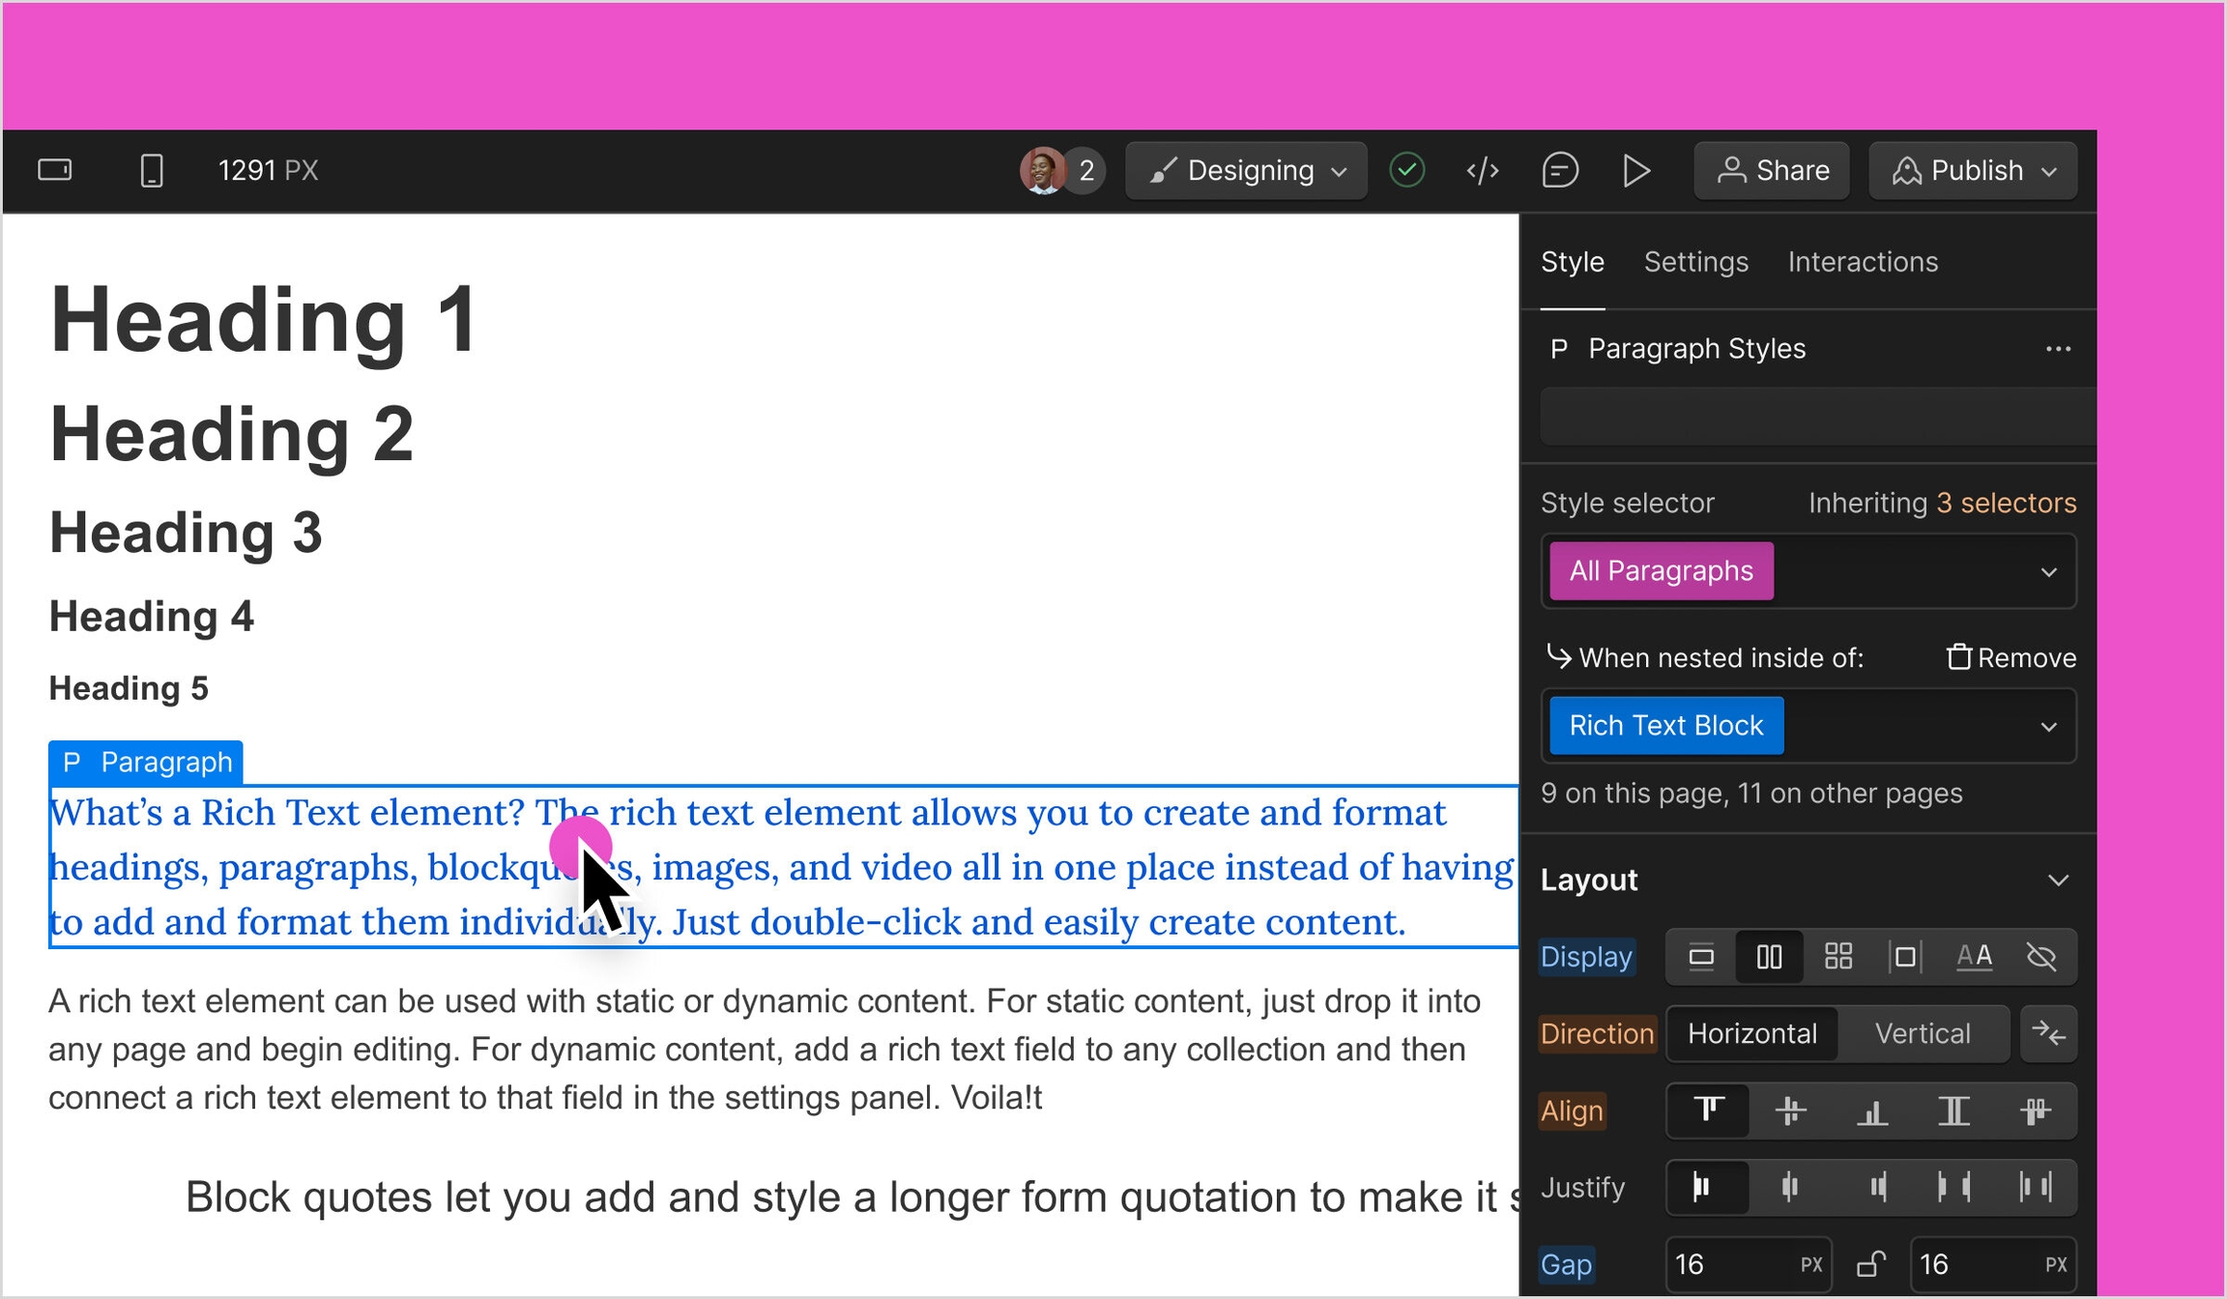
Task: Click the 3 selectors inheritance link
Action: pyautogui.click(x=2006, y=503)
